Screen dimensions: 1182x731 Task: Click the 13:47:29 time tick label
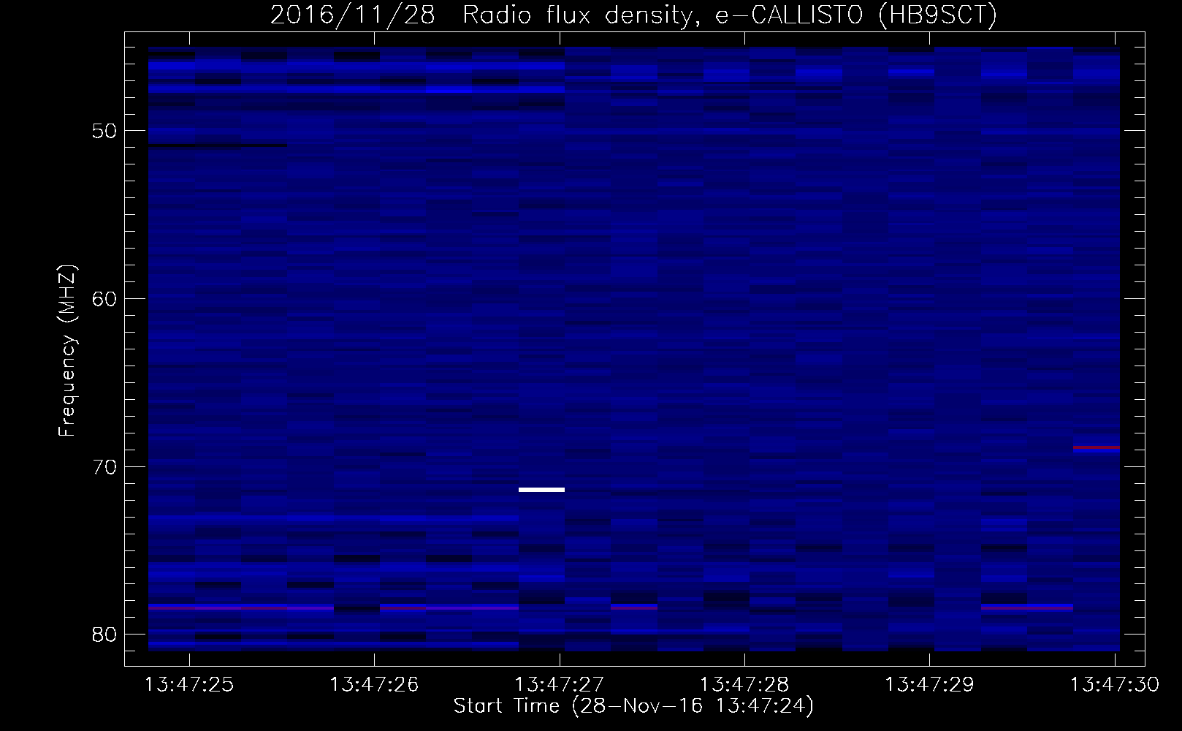click(929, 685)
